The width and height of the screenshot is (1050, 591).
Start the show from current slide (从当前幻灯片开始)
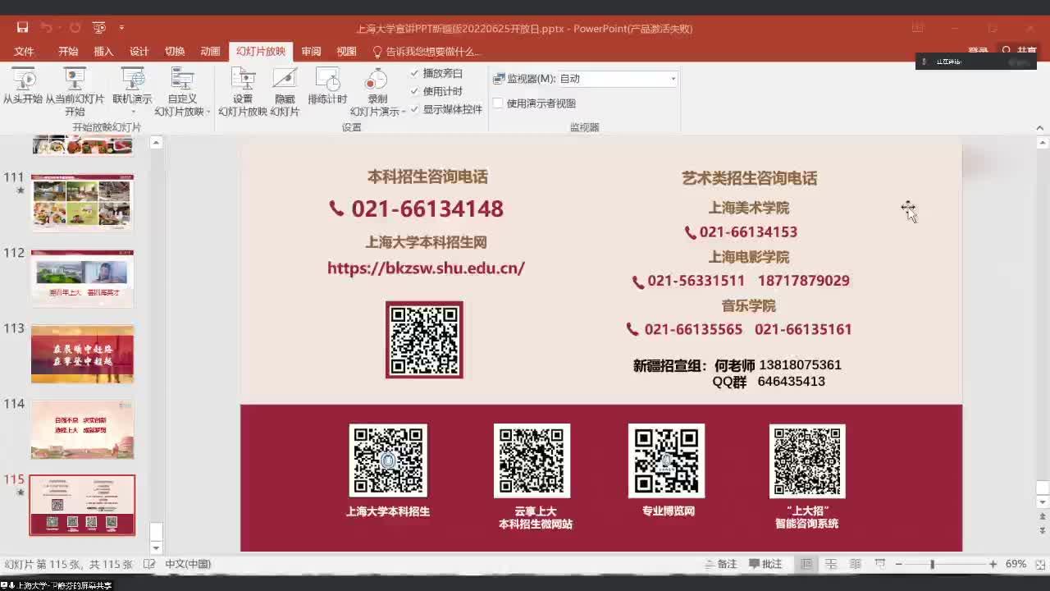pyautogui.click(x=75, y=91)
